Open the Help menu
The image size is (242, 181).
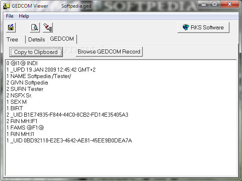[x=24, y=16]
